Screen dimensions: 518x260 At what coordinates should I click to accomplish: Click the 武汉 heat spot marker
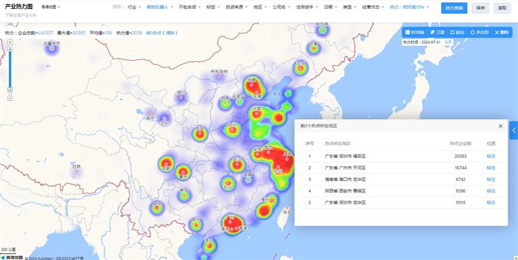[237, 163]
